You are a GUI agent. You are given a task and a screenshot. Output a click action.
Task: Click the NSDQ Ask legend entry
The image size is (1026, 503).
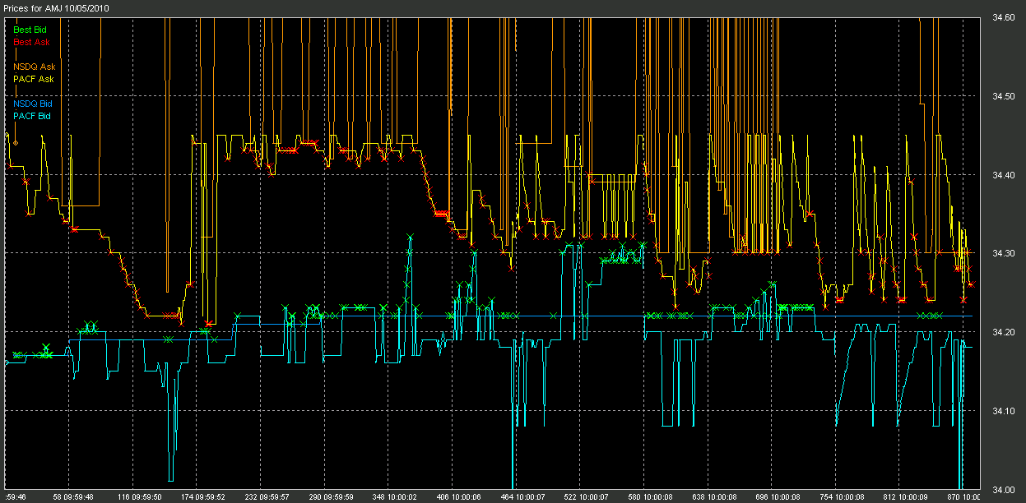pos(33,67)
